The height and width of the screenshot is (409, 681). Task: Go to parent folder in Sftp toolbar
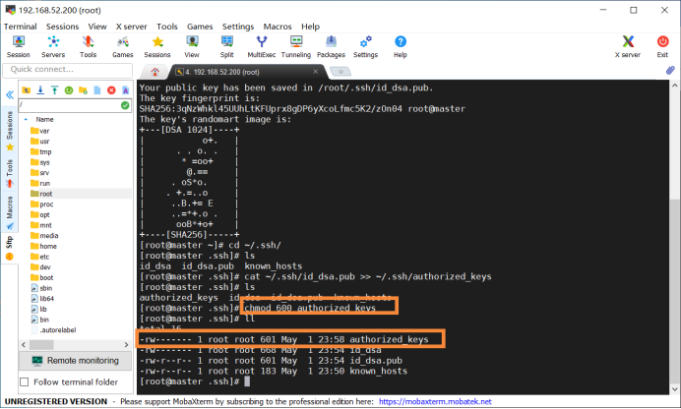click(x=26, y=90)
